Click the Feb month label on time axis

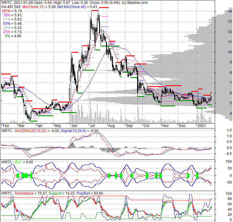pos(6,126)
